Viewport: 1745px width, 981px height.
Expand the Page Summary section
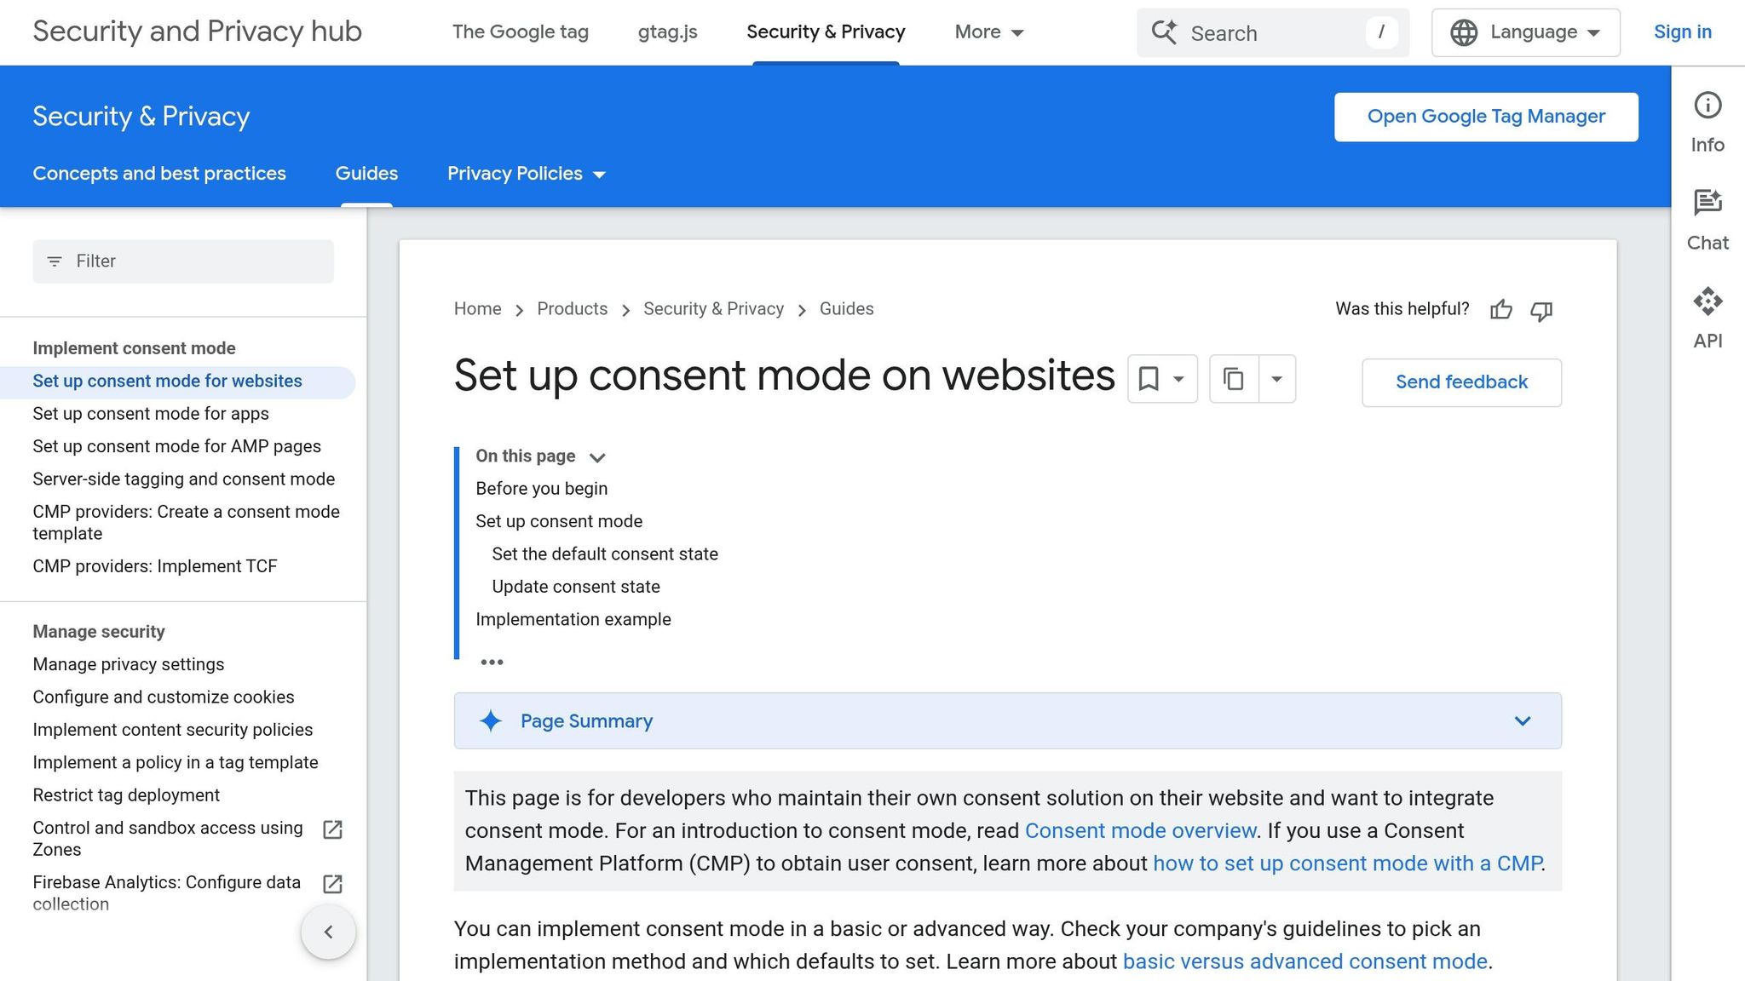point(1522,720)
